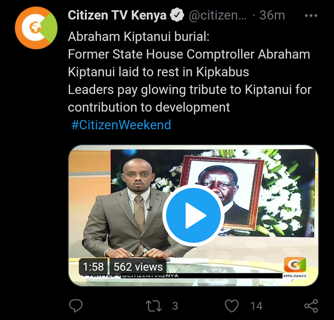This screenshot has height=320, width=334.
Task: Click the like count 14
Action: pyautogui.click(x=256, y=306)
